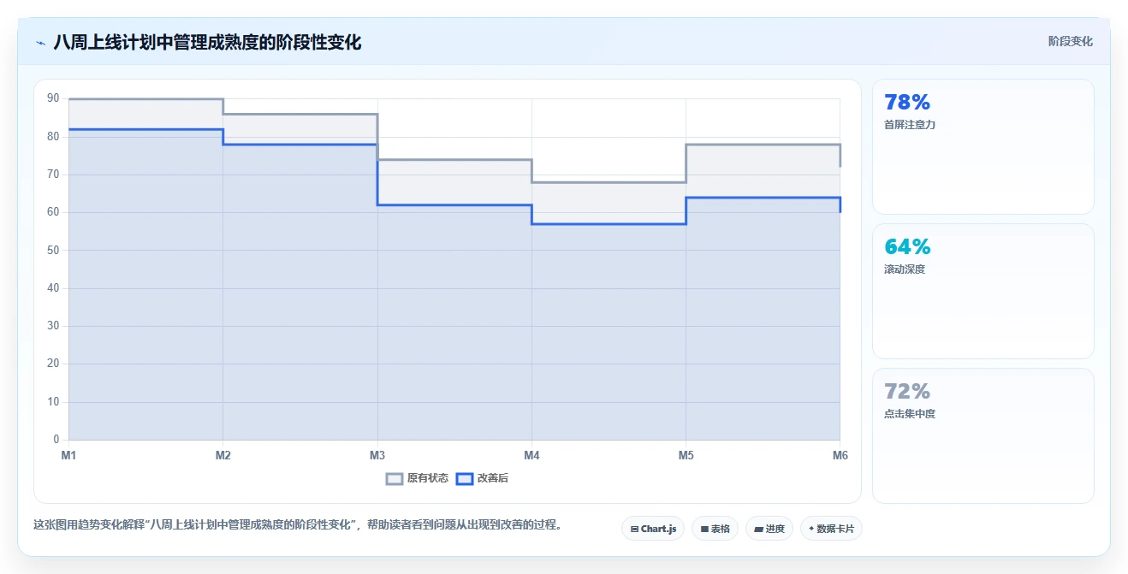The height and width of the screenshot is (574, 1128).
Task: Open the 64% 滚动深度 card
Action: 983,291
